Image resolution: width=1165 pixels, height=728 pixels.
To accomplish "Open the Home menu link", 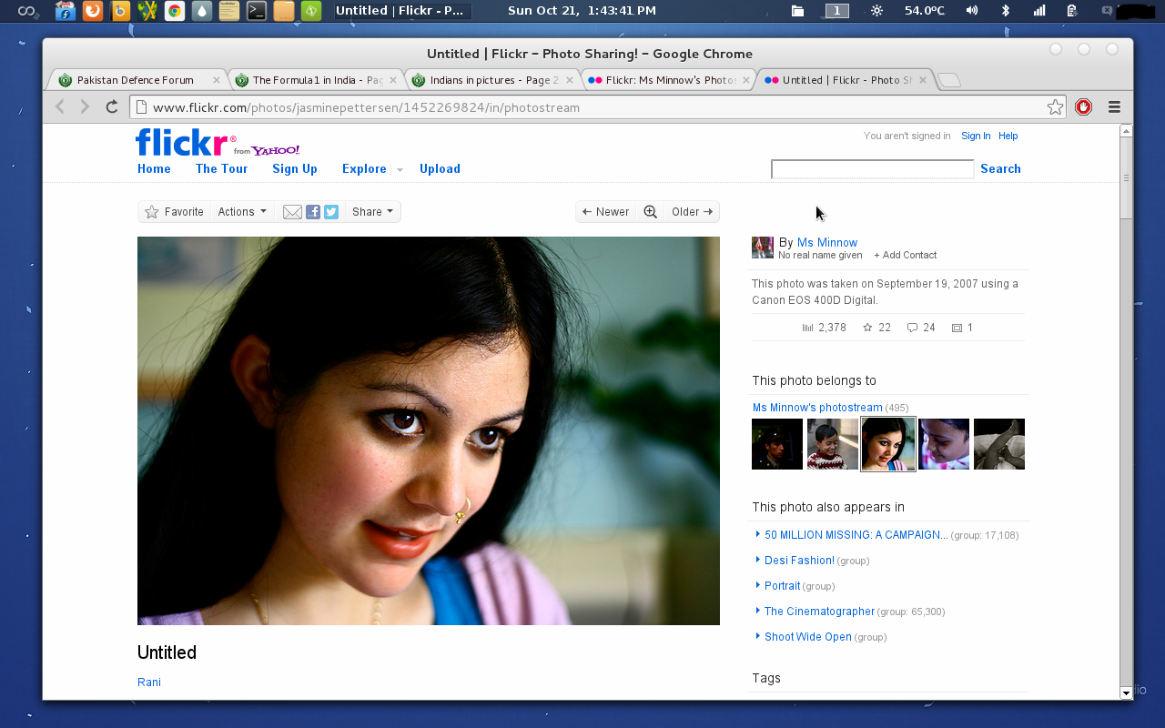I will 154,168.
